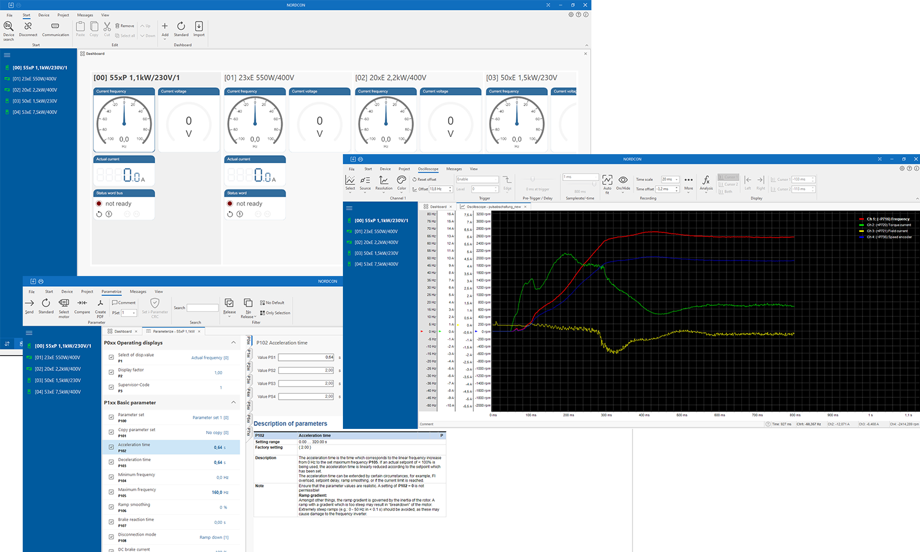Toggle checkbox for Deceleration time P103
Viewport: 920px width, 552px height.
pos(111,462)
